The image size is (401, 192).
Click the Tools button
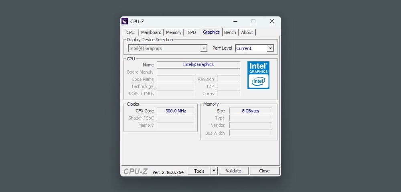click(x=199, y=171)
